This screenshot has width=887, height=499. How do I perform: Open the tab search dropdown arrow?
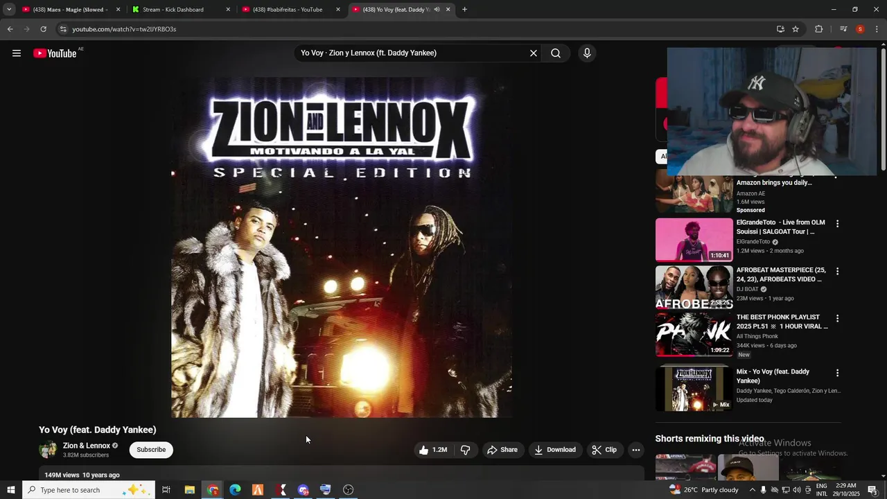coord(9,10)
